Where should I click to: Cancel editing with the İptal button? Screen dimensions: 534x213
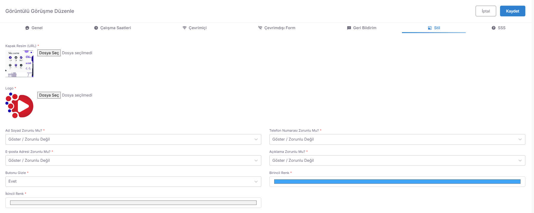point(486,11)
